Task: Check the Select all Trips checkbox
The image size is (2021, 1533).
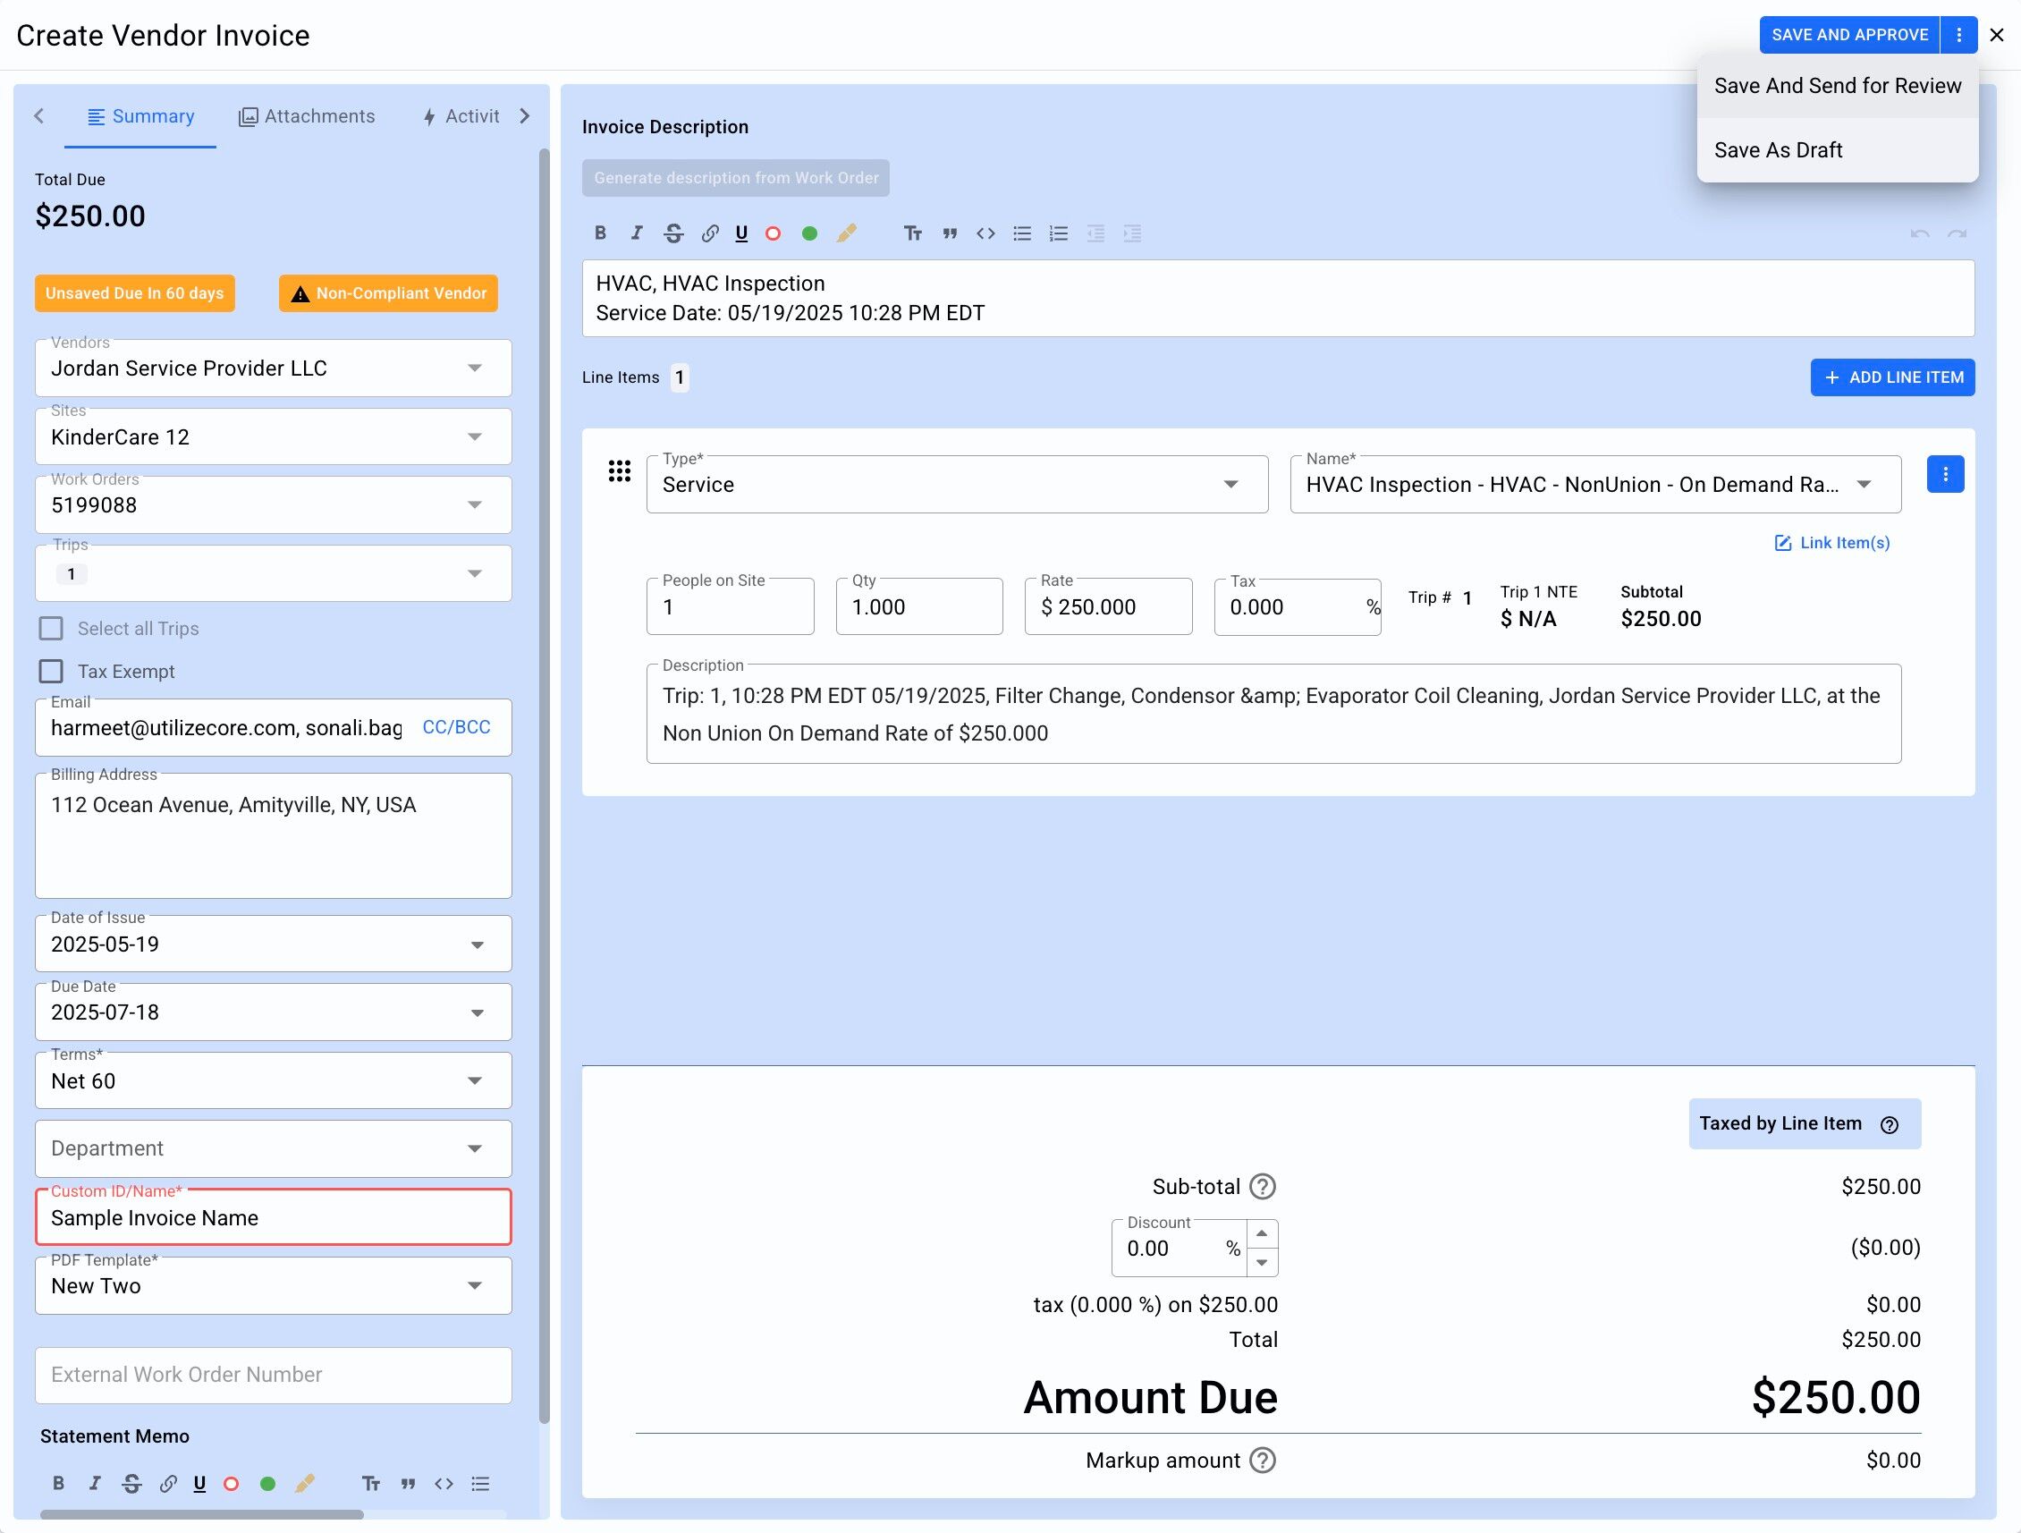Action: pos(51,629)
